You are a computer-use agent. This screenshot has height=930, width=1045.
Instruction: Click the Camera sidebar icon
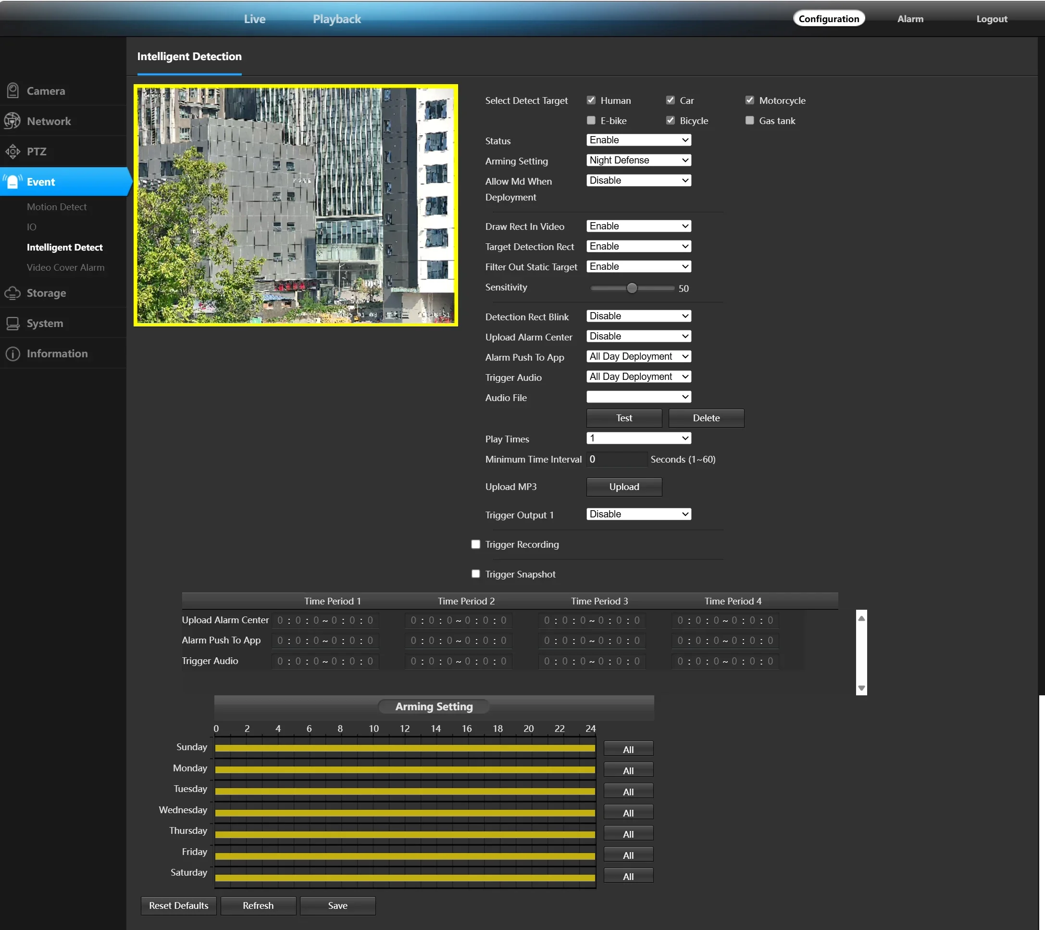(13, 90)
